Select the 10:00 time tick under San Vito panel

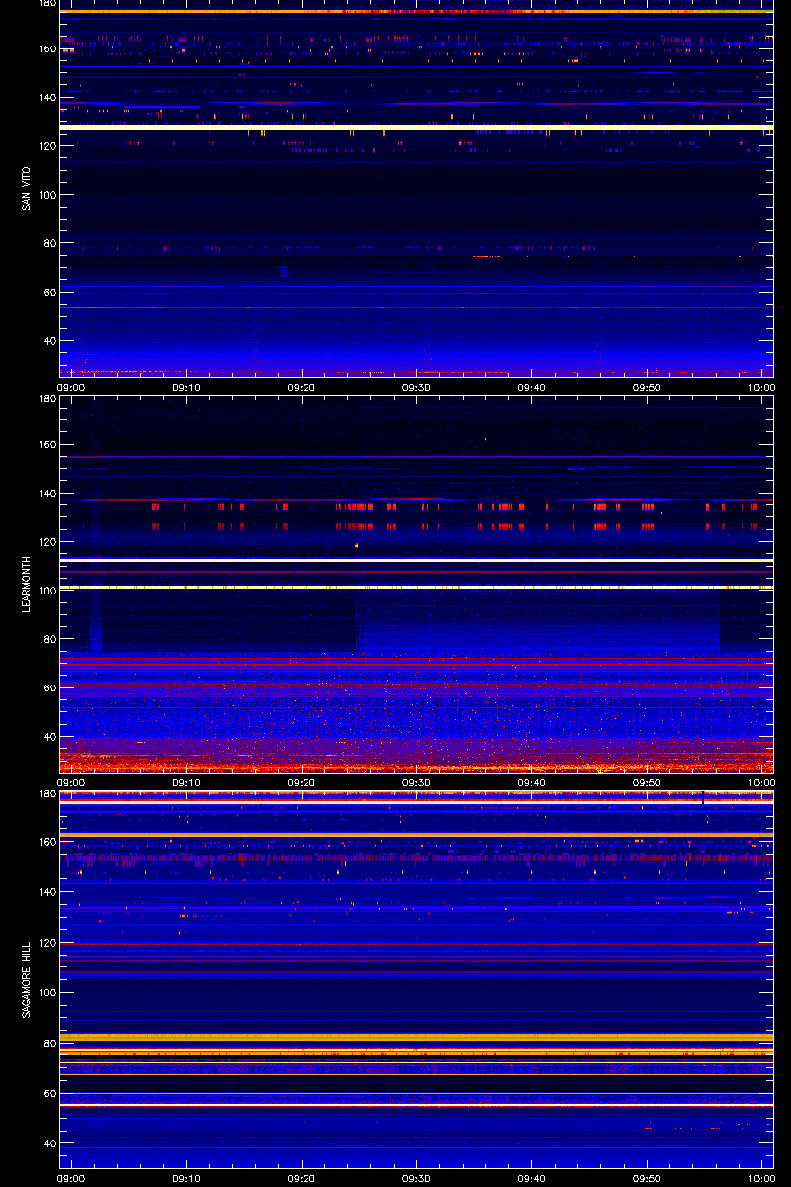761,387
